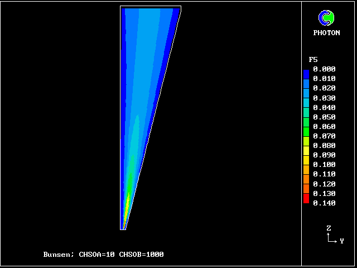
Task: Pick the dark blue 0.000 legend swatch
Action: [x=306, y=72]
